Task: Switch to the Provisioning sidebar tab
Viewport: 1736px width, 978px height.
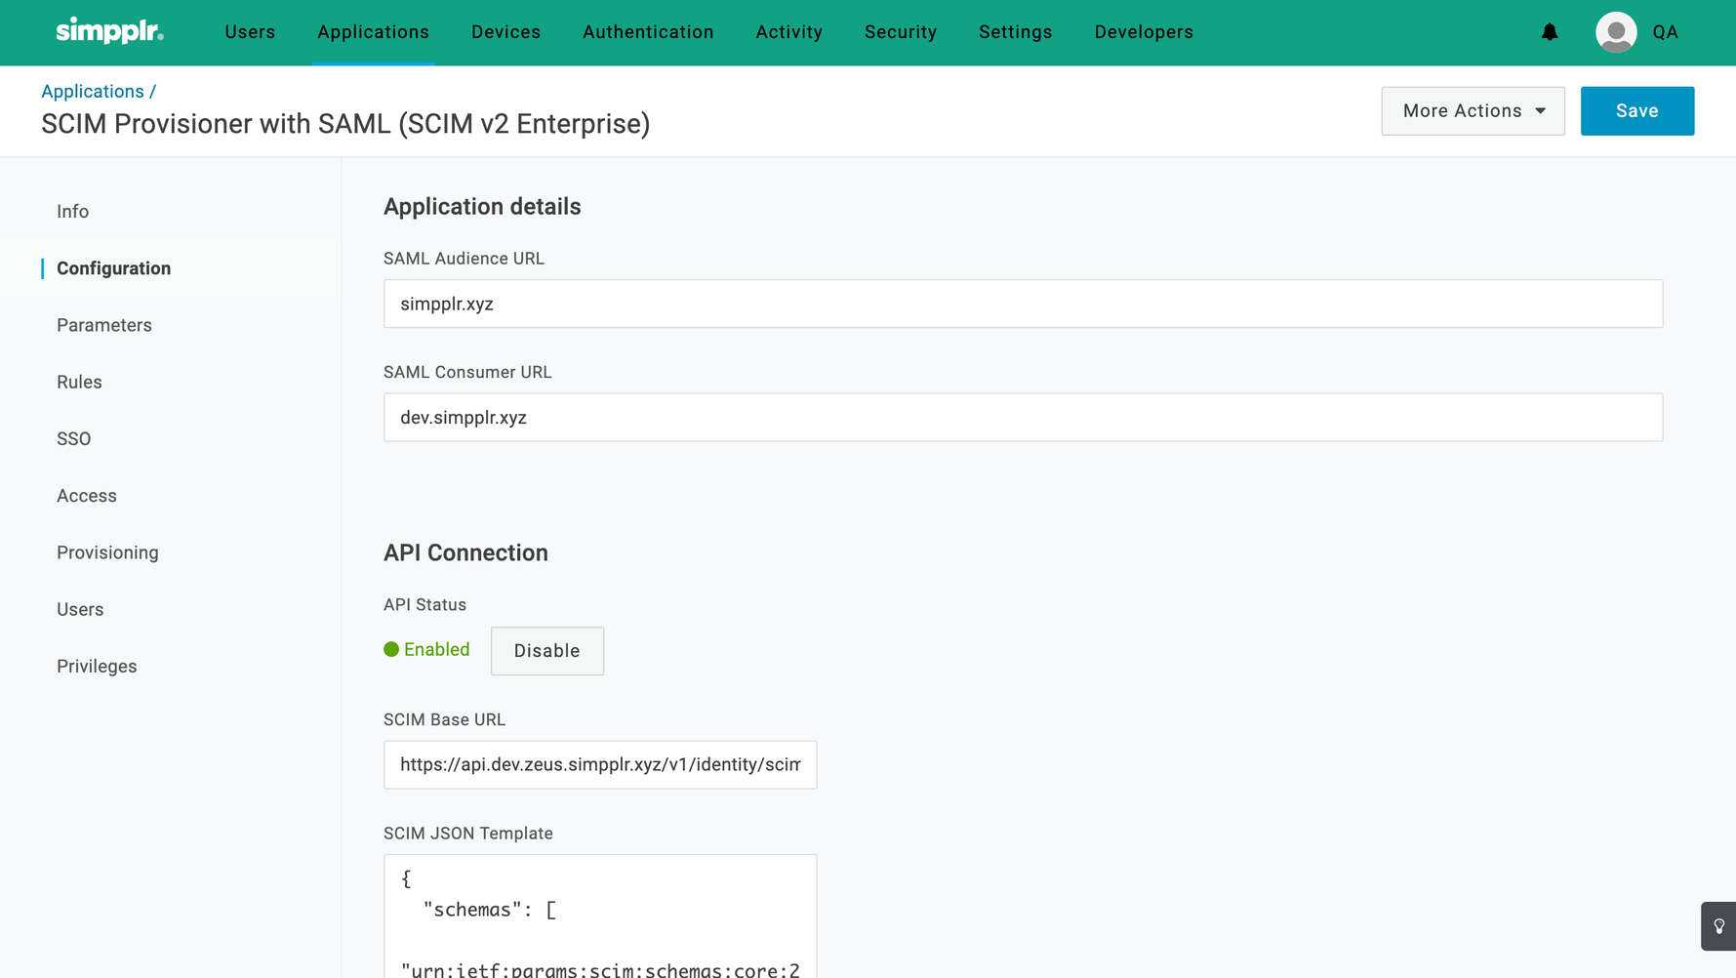Action: pyautogui.click(x=107, y=552)
